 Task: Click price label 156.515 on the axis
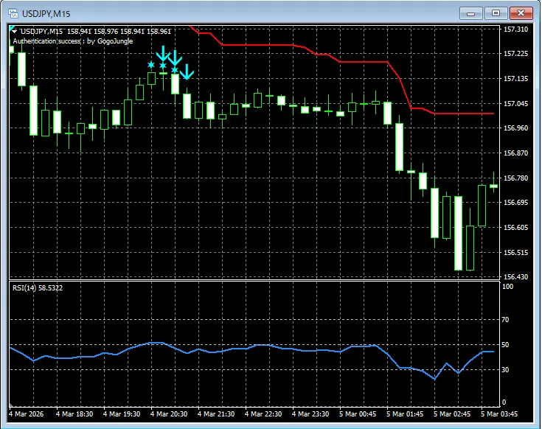(x=515, y=253)
